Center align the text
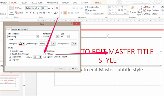The width and height of the screenshot is (164, 96). click(x=65, y=13)
